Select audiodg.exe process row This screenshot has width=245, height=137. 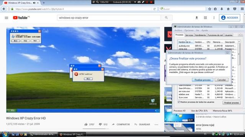pos(207,46)
